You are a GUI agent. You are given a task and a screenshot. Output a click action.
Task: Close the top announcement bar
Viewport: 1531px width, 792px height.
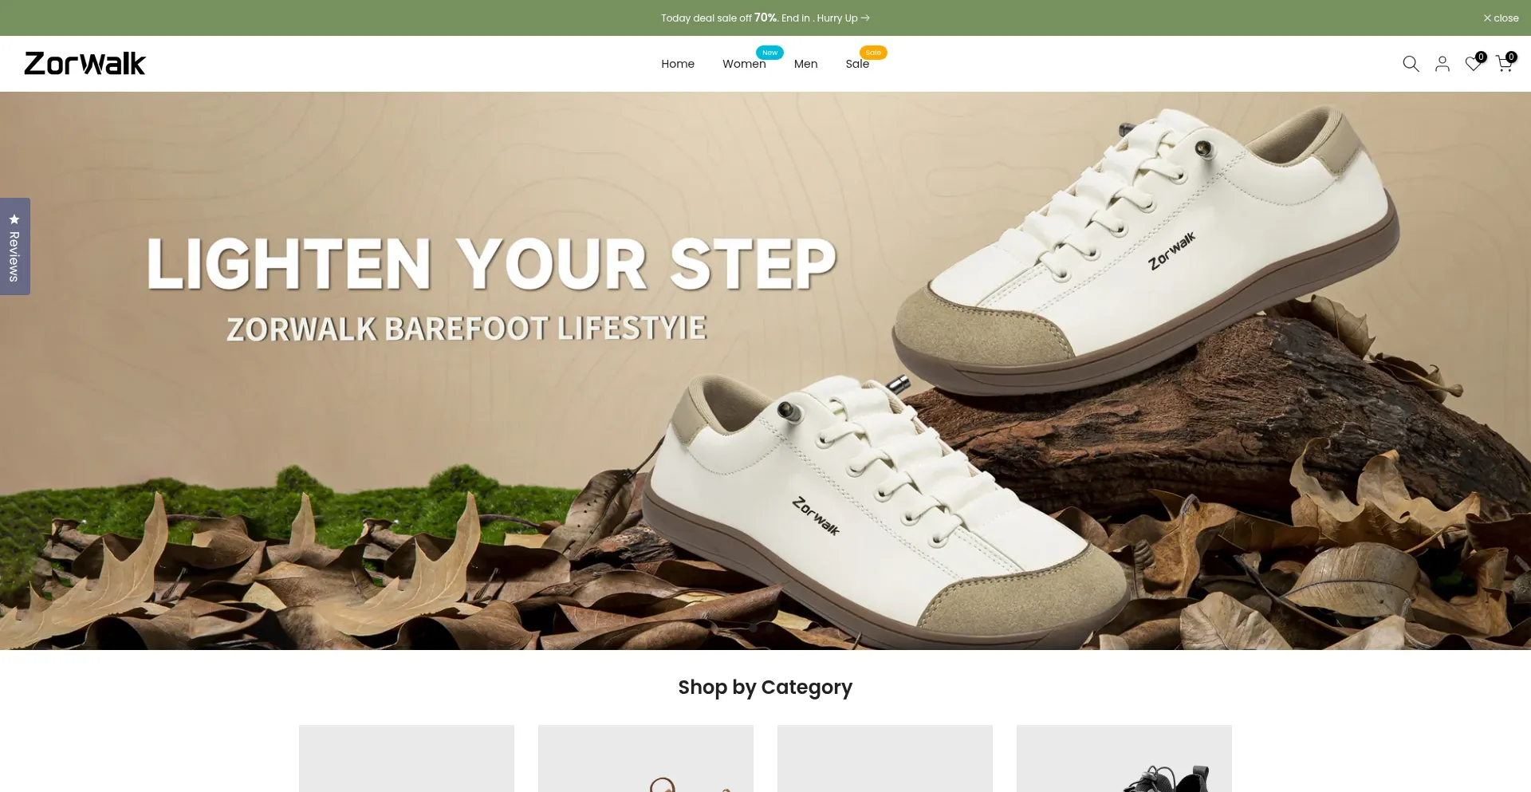[x=1501, y=18]
